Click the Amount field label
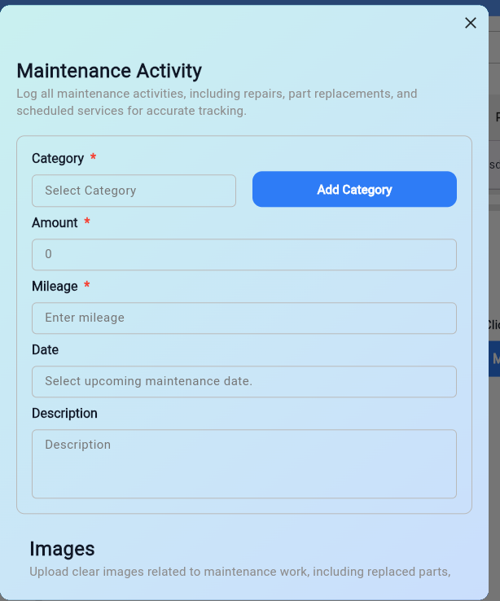500x601 pixels. point(55,222)
